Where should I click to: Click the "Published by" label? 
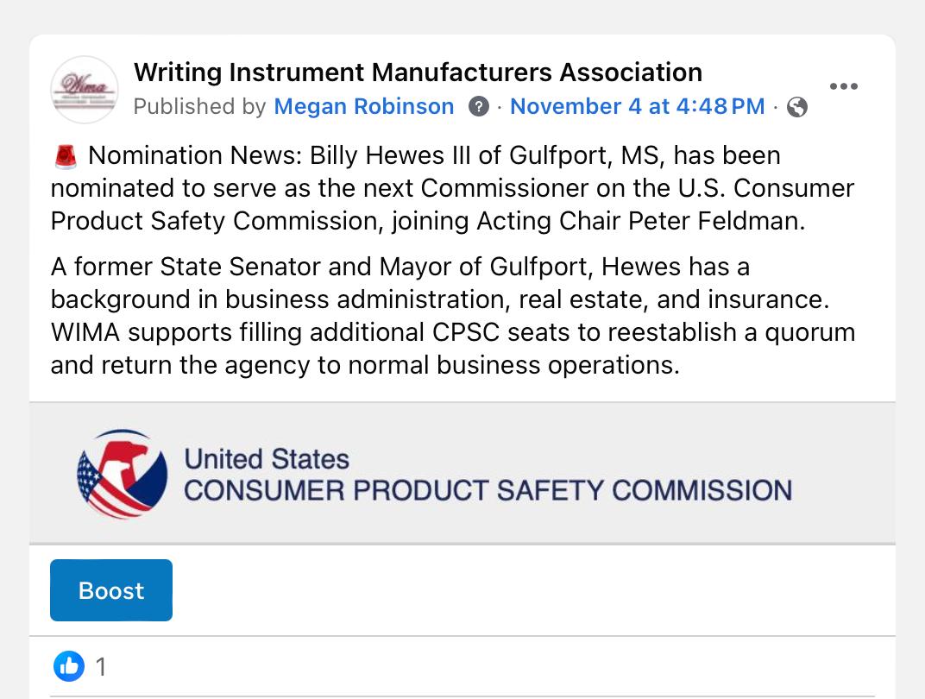tap(199, 106)
